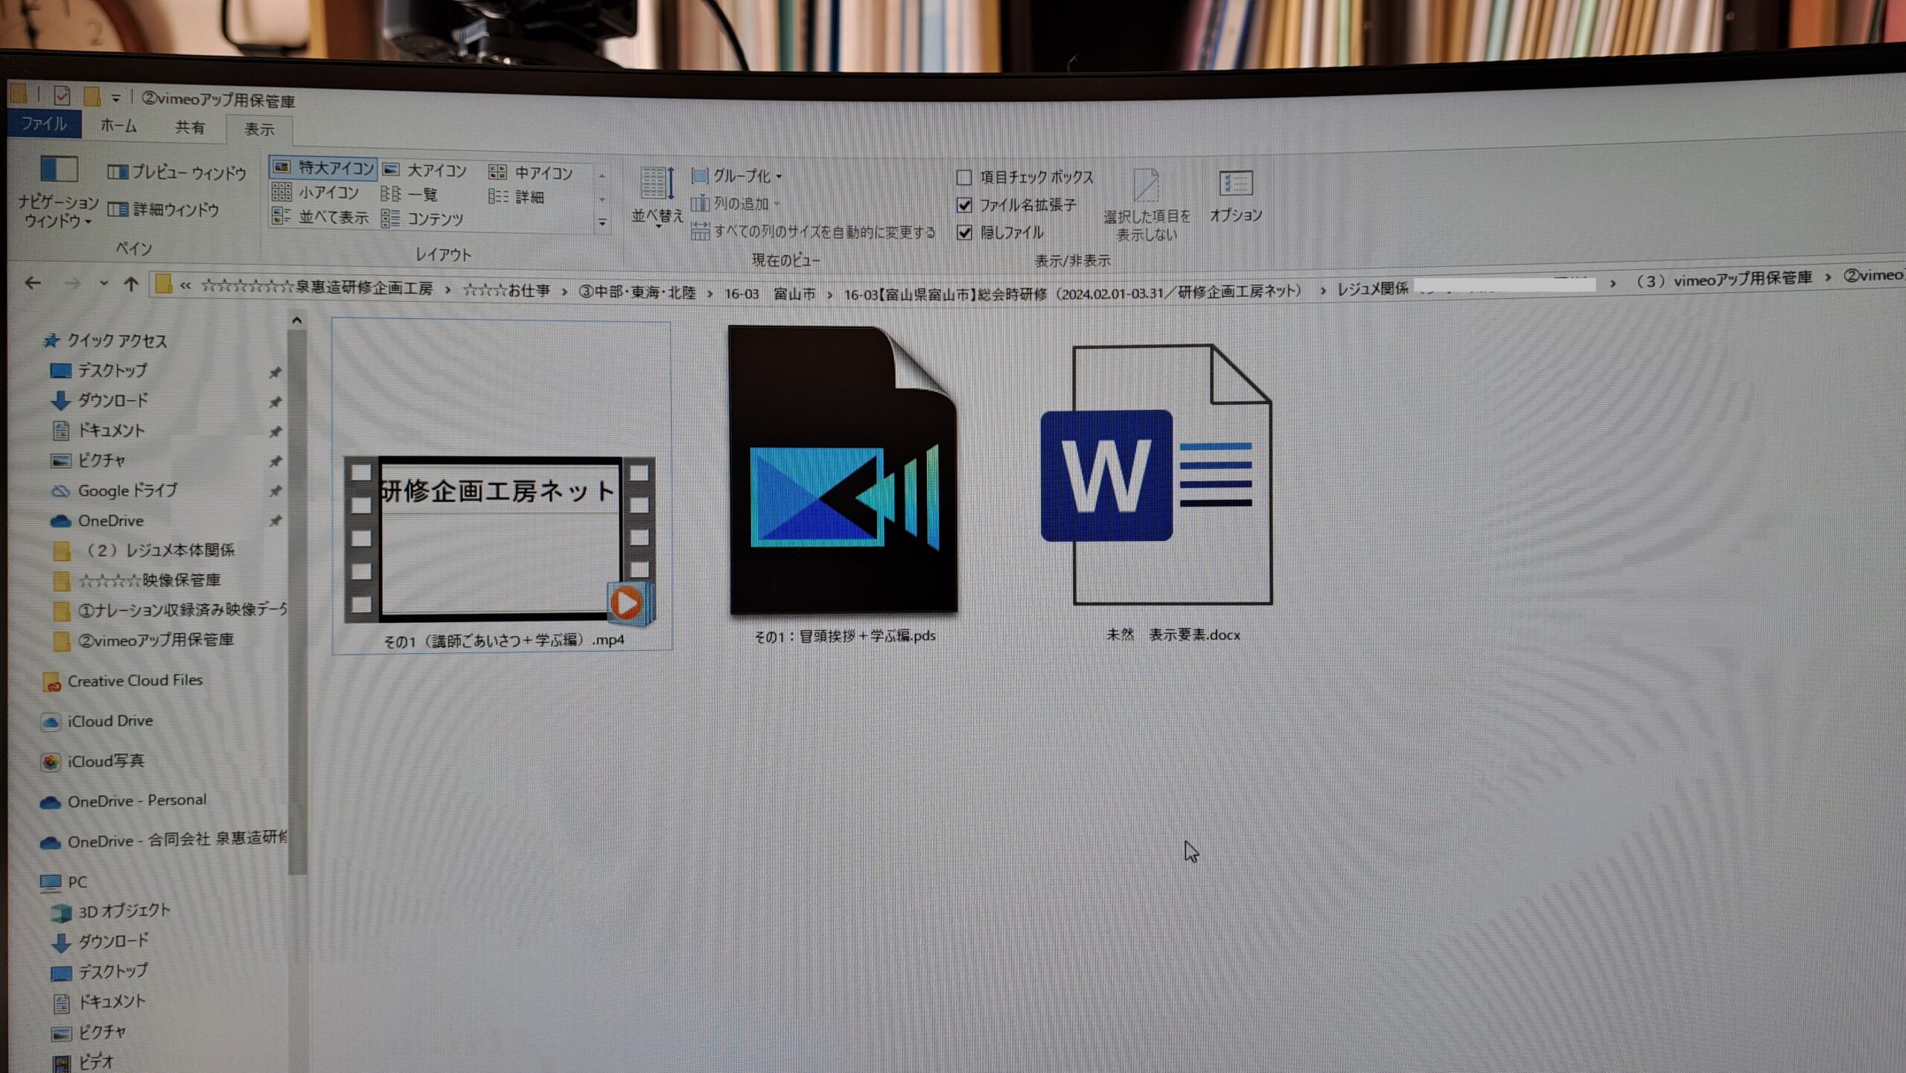Click （3）vimeoアップ用保管庫 in address path
The height and width of the screenshot is (1073, 1906).
[1723, 280]
